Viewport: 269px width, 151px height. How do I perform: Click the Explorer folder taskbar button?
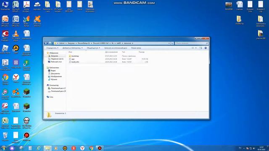click(x=47, y=148)
